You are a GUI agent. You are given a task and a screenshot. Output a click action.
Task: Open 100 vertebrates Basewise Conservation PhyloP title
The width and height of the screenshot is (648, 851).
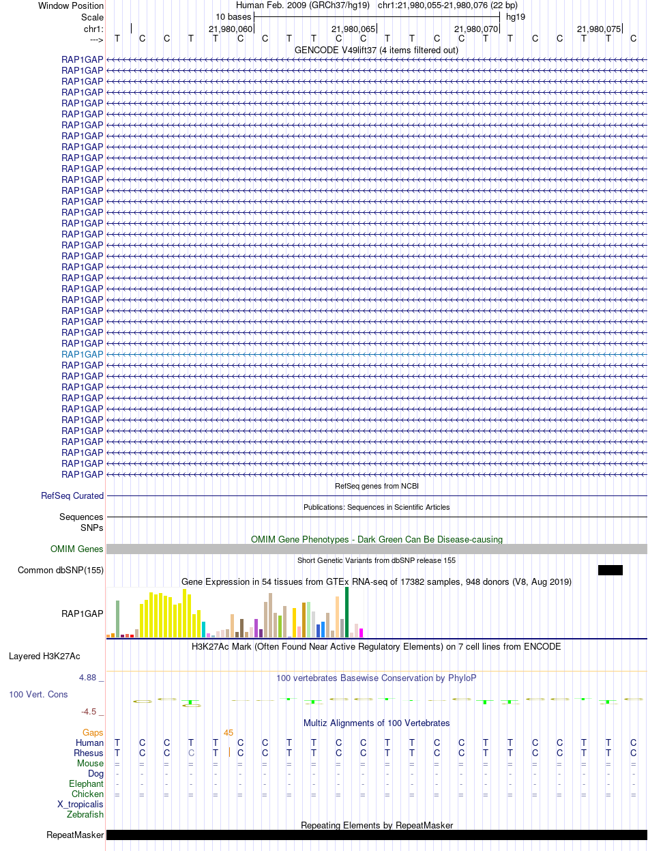377,678
